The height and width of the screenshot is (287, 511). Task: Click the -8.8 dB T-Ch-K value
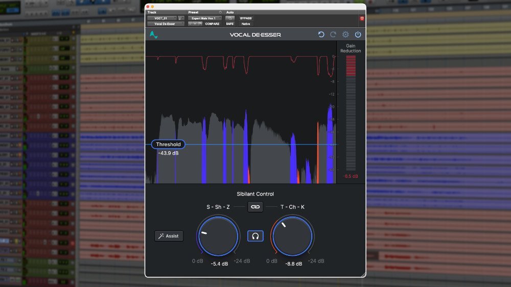[x=294, y=264]
